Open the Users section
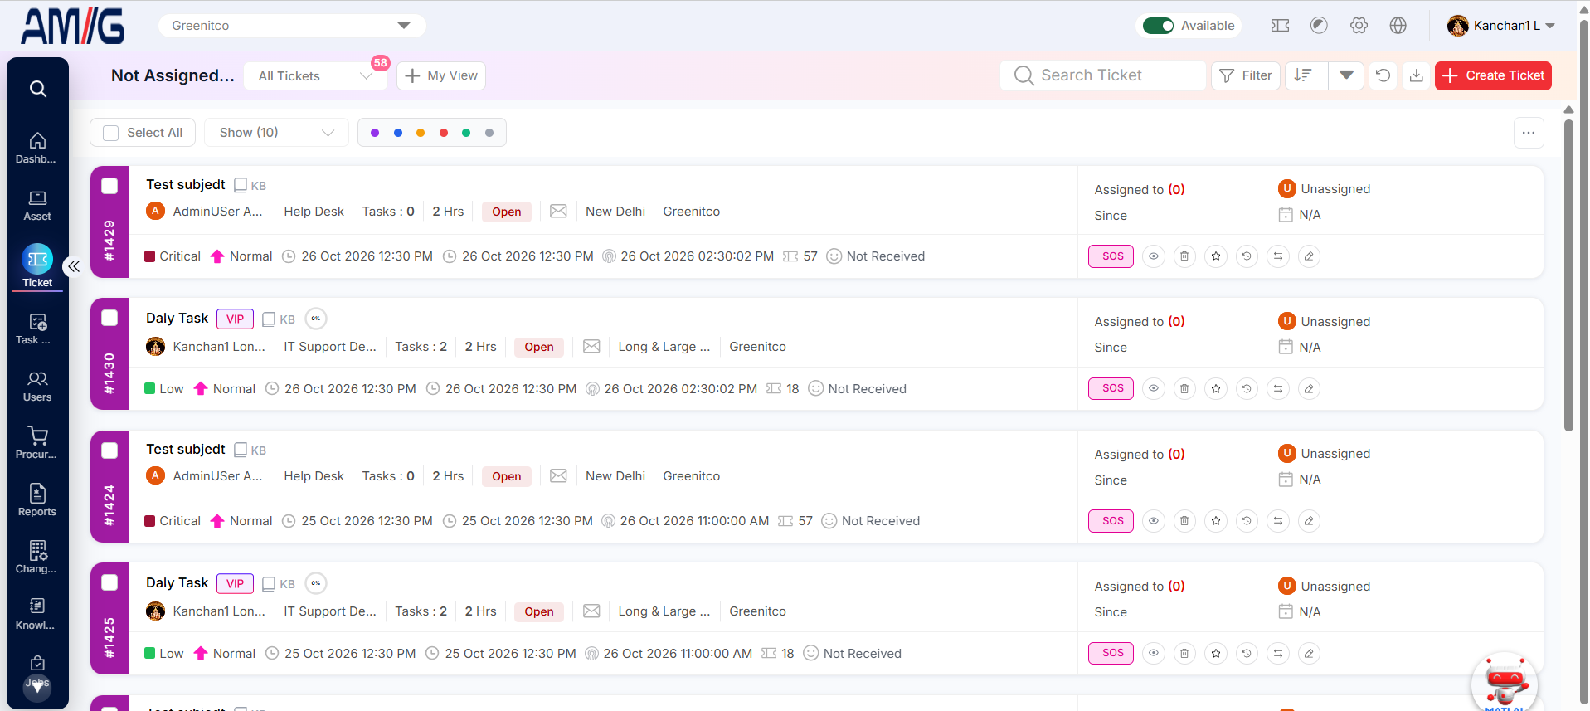The height and width of the screenshot is (711, 1590). click(37, 387)
